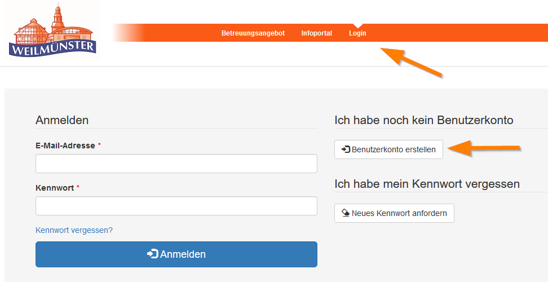Select the Login navigation item
This screenshot has height=282, width=548.
pos(357,33)
